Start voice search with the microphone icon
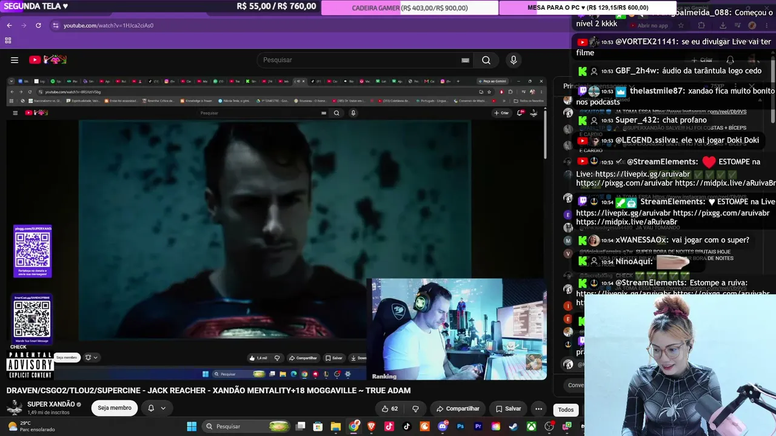 click(513, 60)
